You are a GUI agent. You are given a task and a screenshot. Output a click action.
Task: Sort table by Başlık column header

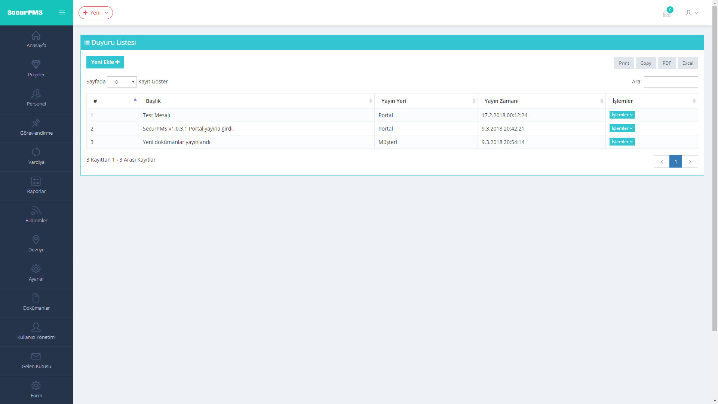(257, 101)
